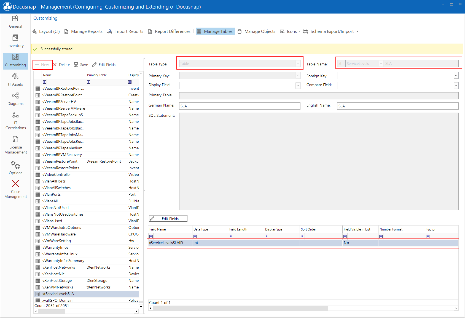Click Layout (CI) toolbar item
This screenshot has width=465, height=318.
point(46,31)
